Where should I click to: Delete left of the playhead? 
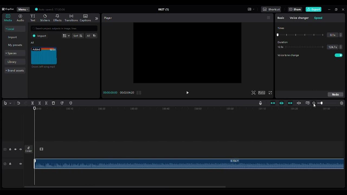[40, 103]
